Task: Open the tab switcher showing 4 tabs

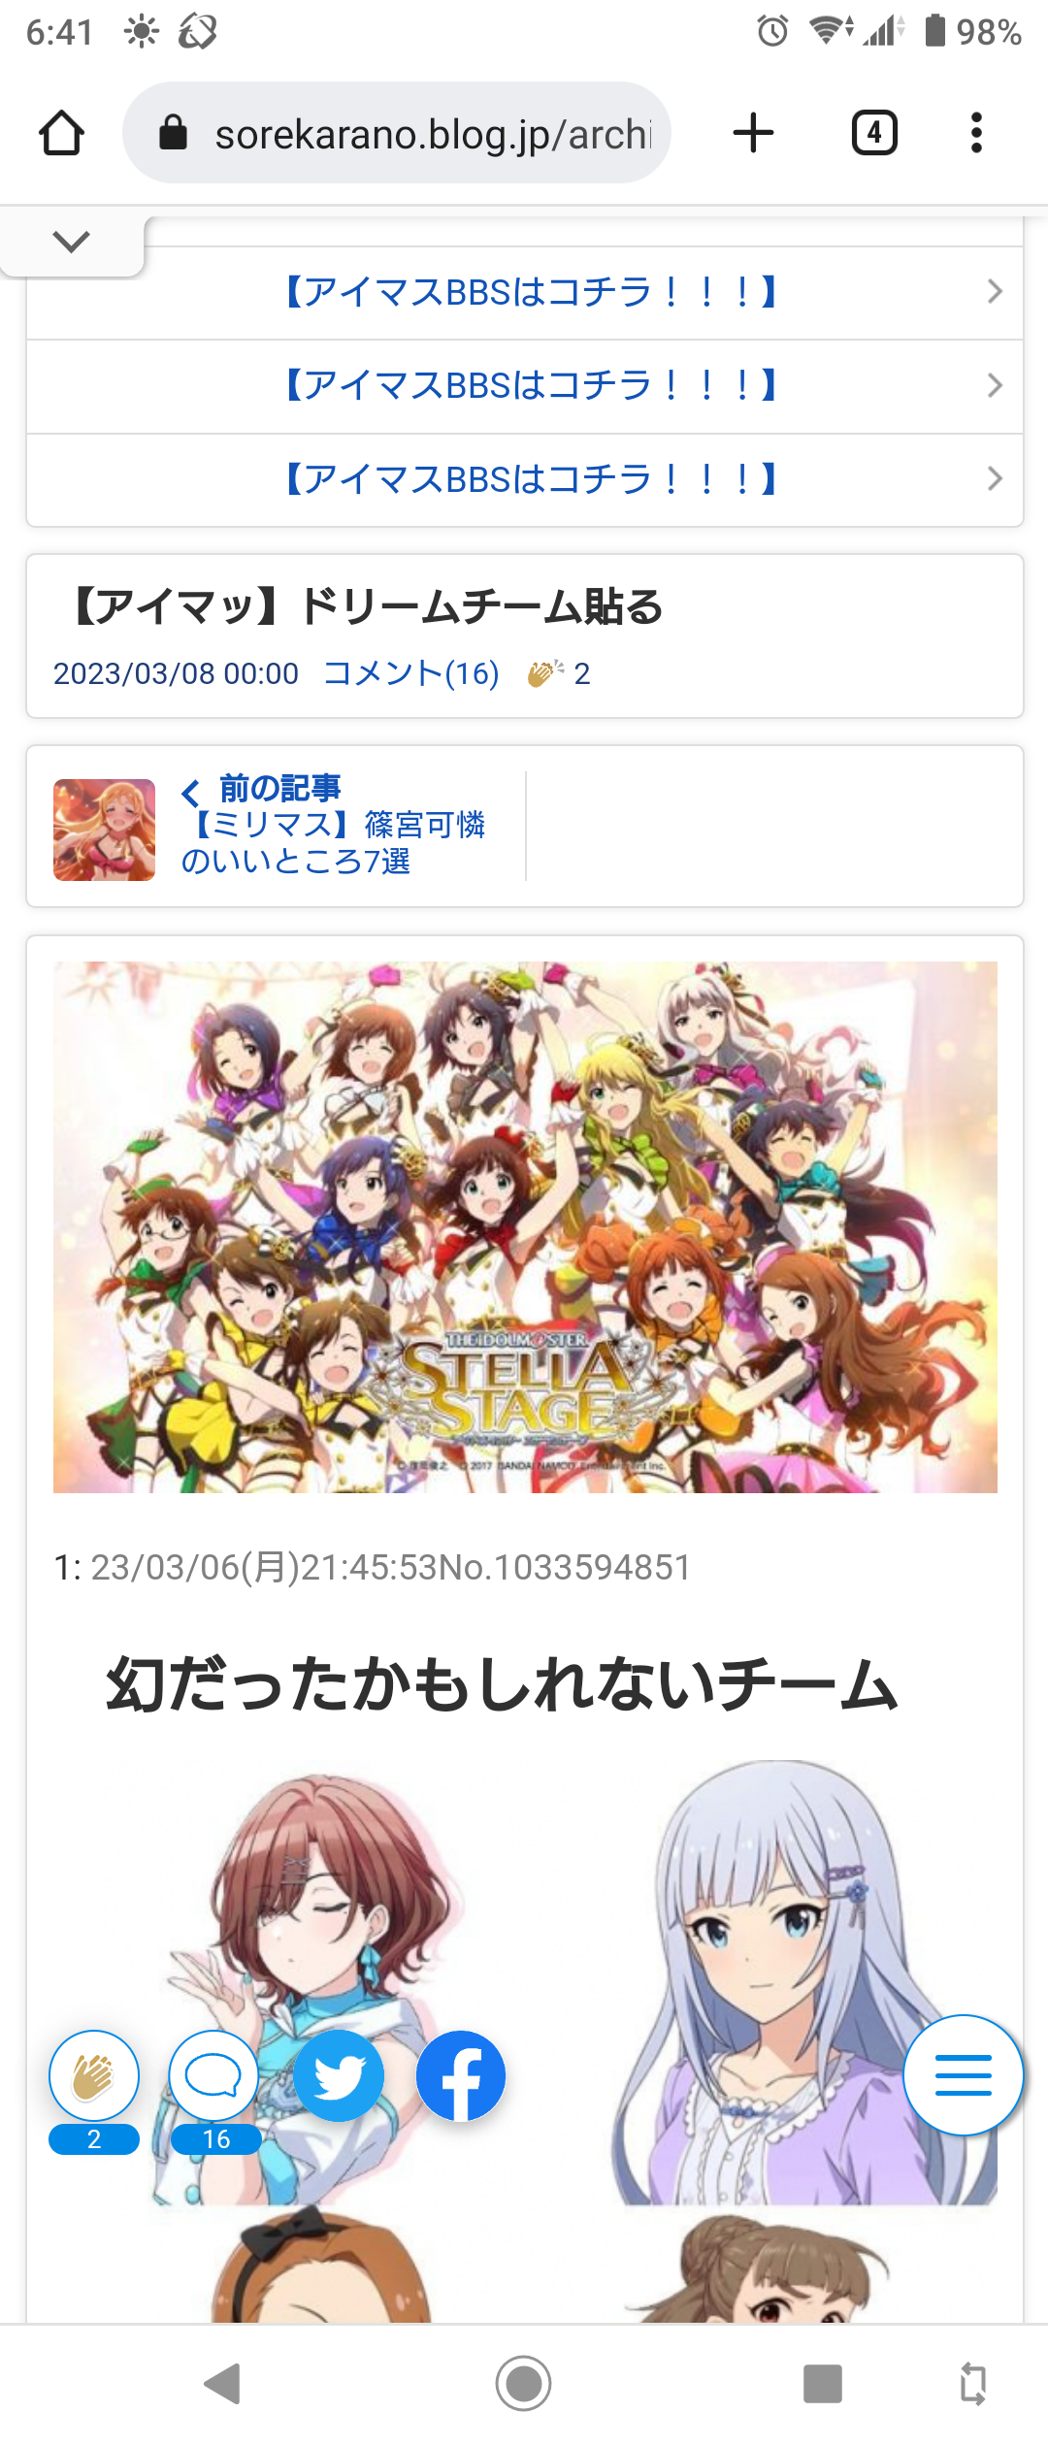Action: 874,133
